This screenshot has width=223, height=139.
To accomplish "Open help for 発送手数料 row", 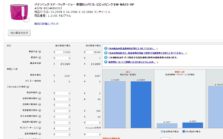I will pyautogui.click(x=40, y=93).
